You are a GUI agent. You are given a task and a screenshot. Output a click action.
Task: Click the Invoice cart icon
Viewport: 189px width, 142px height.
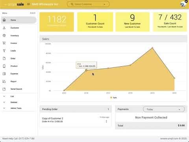pyautogui.click(x=4, y=43)
